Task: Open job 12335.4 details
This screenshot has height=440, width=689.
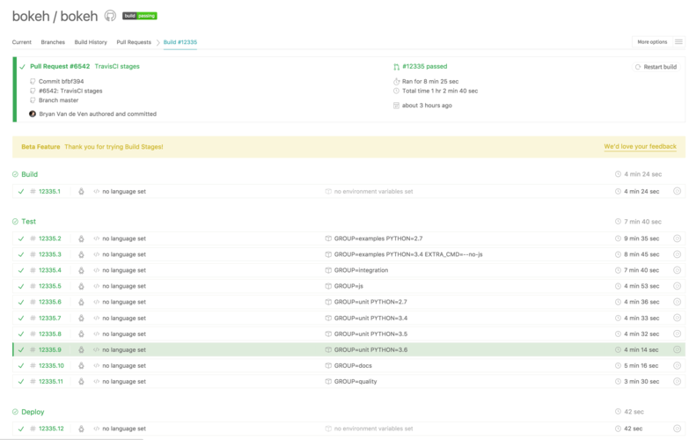Action: [49, 270]
